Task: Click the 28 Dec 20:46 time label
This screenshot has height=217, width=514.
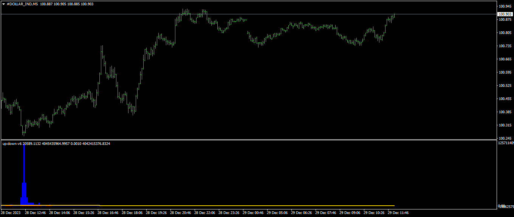Action: click(x=180, y=213)
